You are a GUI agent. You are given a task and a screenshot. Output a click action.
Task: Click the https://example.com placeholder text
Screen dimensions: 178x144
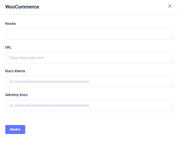click(x=26, y=58)
